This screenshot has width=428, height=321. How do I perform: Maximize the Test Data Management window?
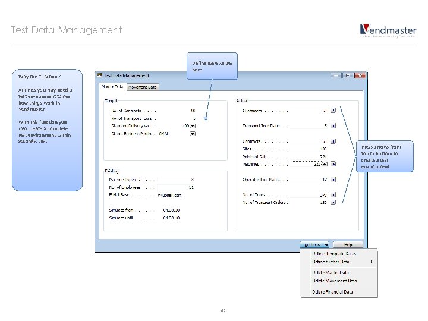348,75
